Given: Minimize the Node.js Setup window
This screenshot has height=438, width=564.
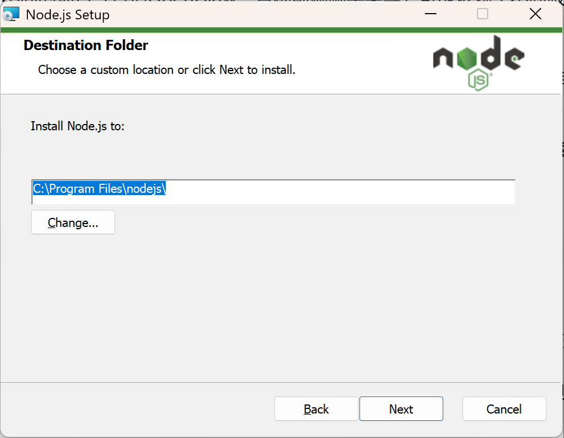Looking at the screenshot, I should [x=430, y=14].
